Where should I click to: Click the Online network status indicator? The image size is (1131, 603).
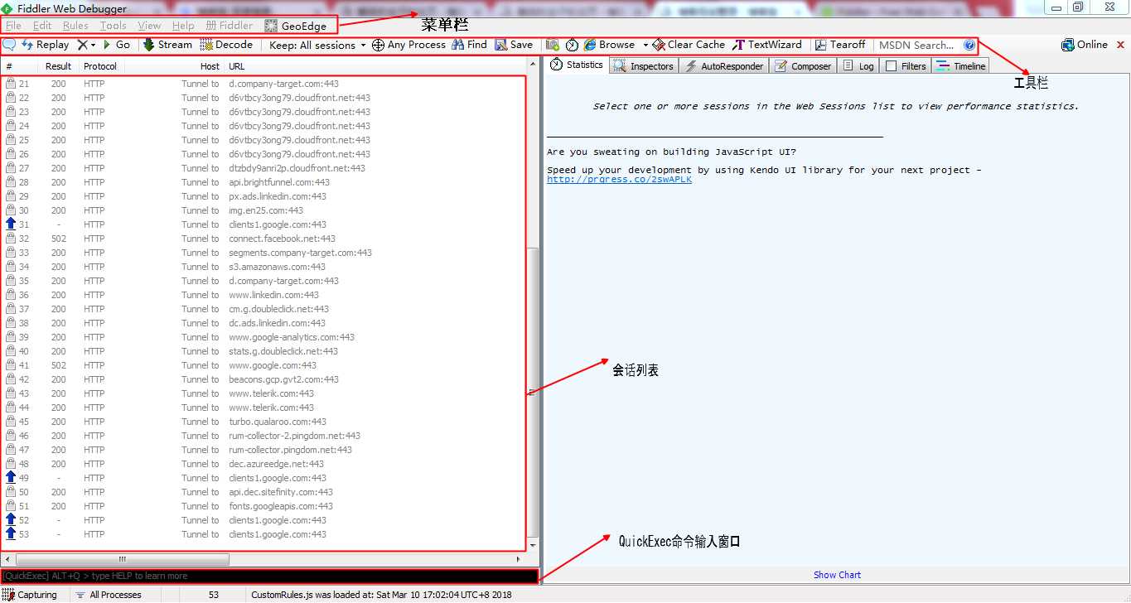1085,45
